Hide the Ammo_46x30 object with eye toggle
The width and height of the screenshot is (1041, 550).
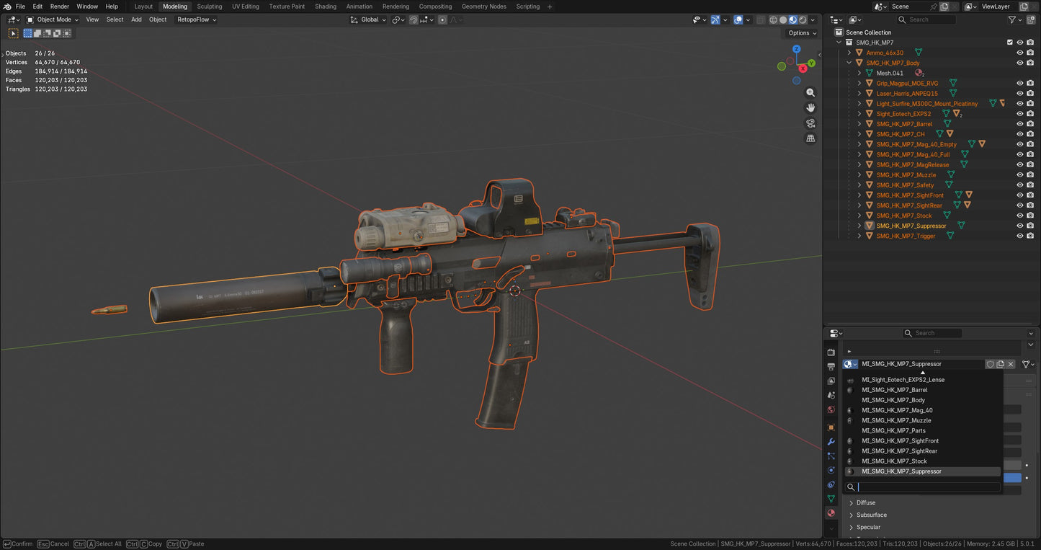pyautogui.click(x=1019, y=52)
